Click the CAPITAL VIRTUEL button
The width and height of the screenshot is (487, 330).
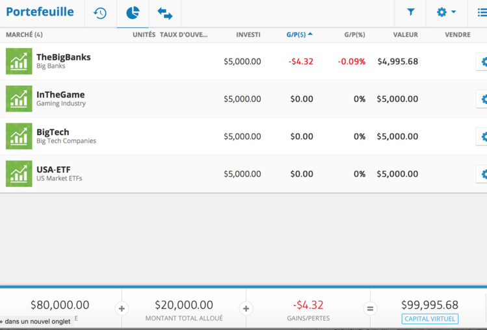(430, 319)
